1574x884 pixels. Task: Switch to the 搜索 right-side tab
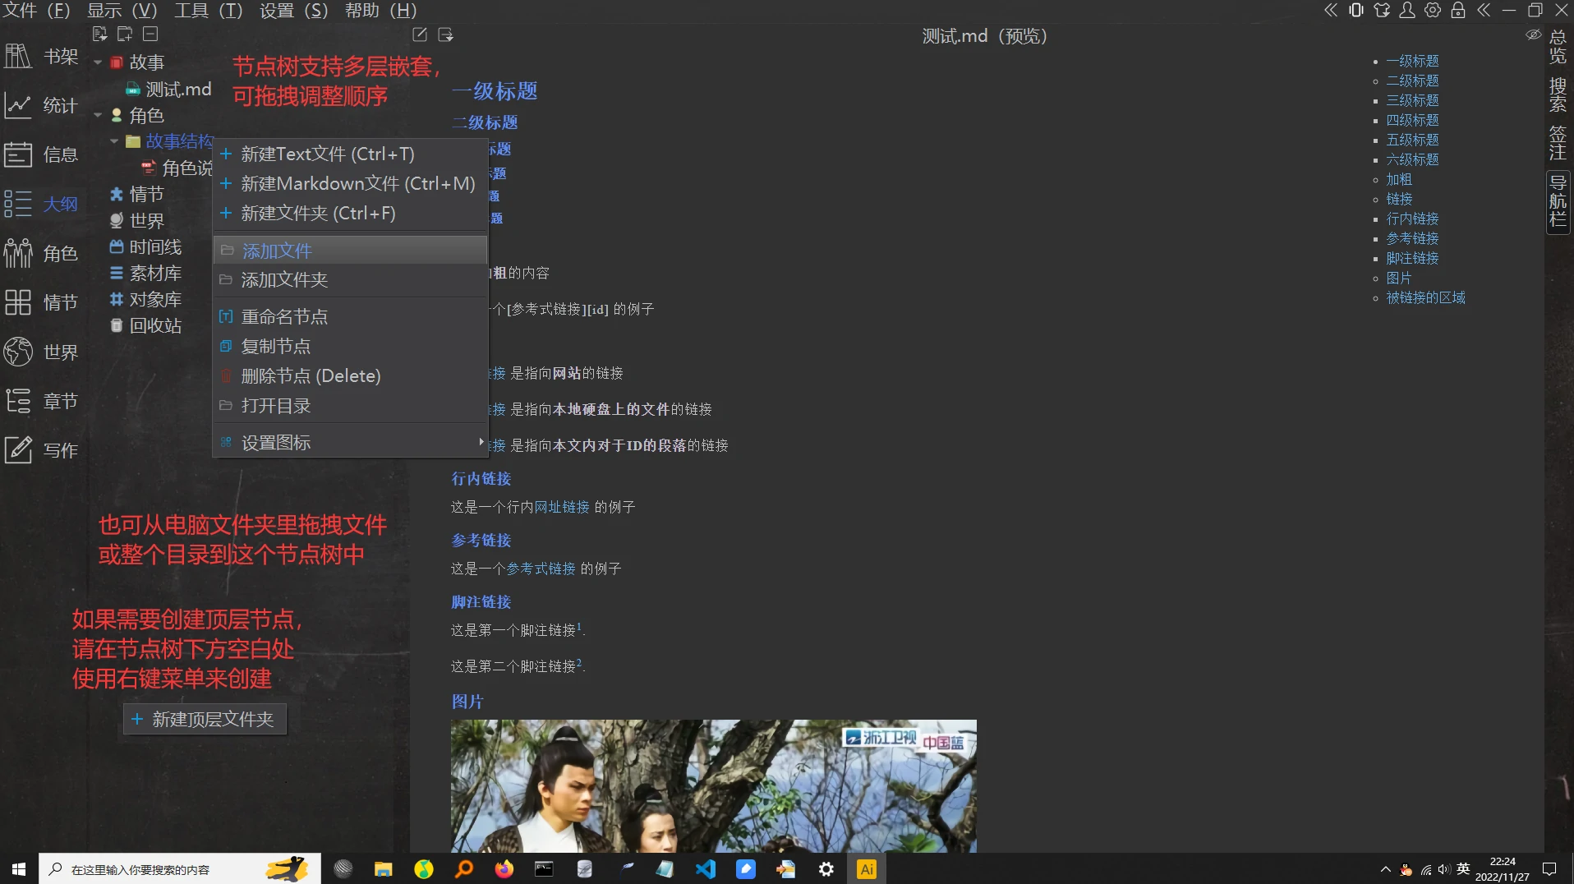click(1558, 95)
